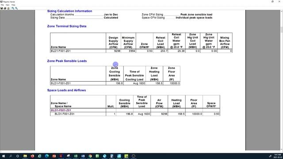Click Zone Htg Unit Coil Load value 0.0

point(198,51)
